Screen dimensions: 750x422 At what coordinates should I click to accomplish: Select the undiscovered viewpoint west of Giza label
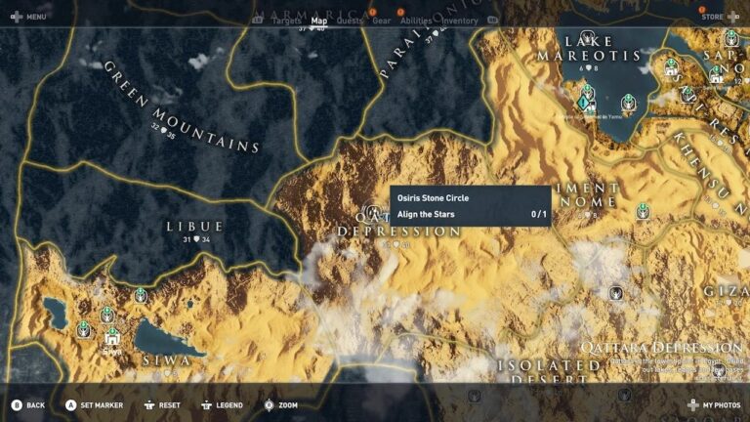616,292
